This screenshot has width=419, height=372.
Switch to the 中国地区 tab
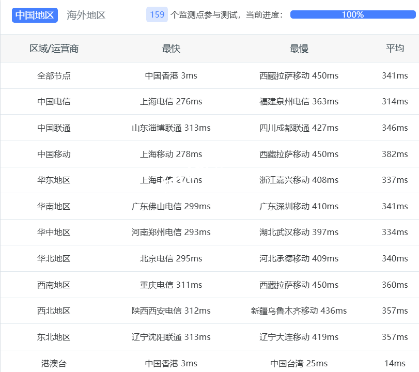[35, 15]
